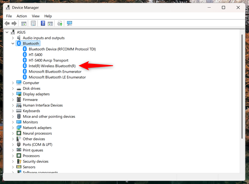Select the Keyboards label
The height and width of the screenshot is (184, 249).
(x=32, y=111)
